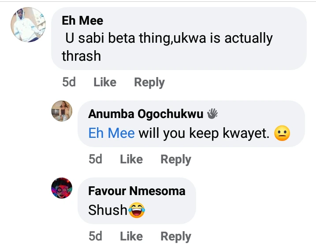The height and width of the screenshot is (251, 316).
Task: Open timestamp of Favour Nmesoma's comment
Action: (95, 236)
